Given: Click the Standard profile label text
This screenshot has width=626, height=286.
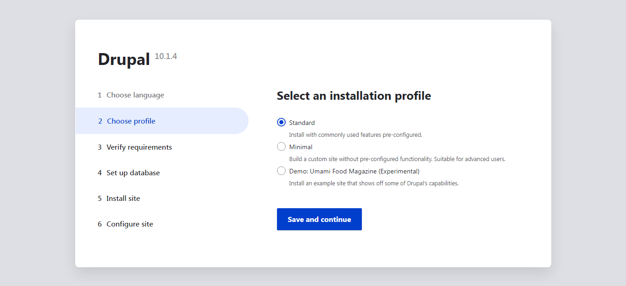Looking at the screenshot, I should click(x=301, y=122).
